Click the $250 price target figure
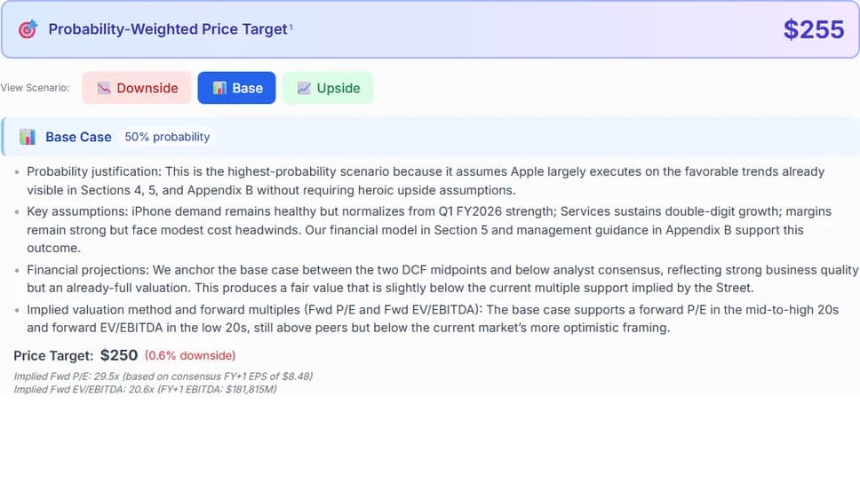Viewport: 860px width, 484px height. coord(119,355)
